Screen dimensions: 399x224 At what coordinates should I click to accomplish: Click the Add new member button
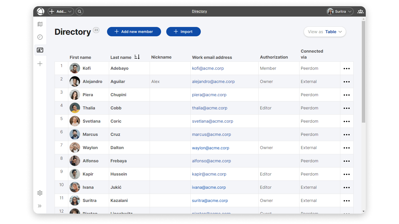tap(134, 32)
